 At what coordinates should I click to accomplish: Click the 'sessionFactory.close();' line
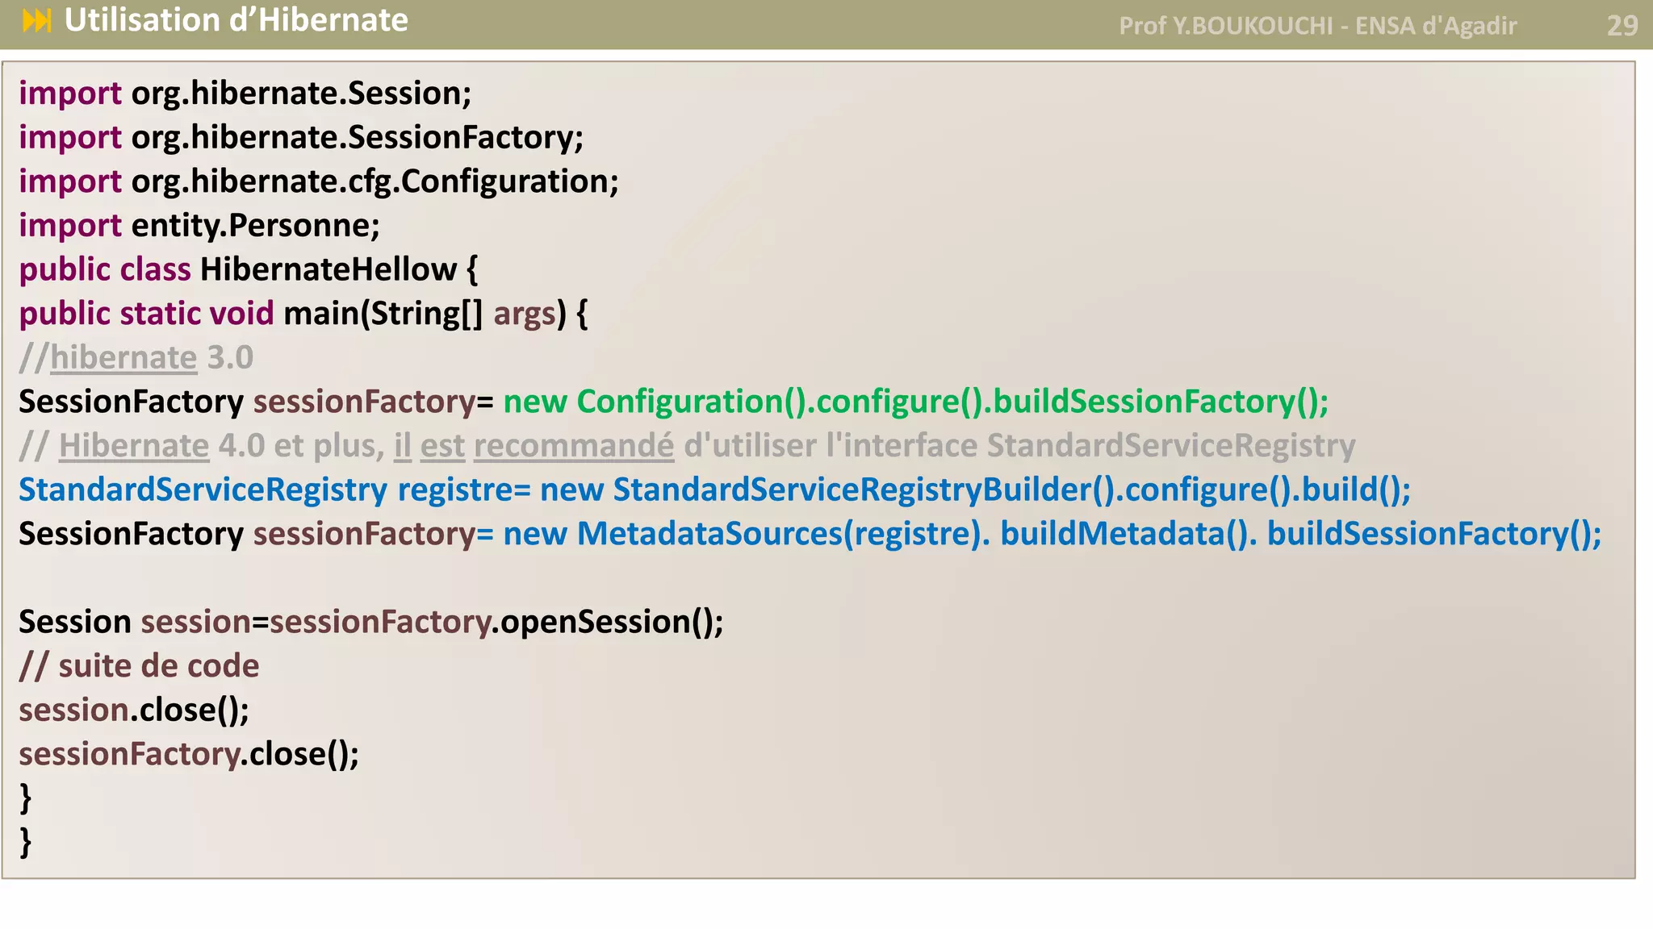(x=189, y=754)
